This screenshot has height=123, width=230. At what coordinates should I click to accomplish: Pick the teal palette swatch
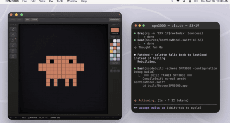tap(115, 55)
